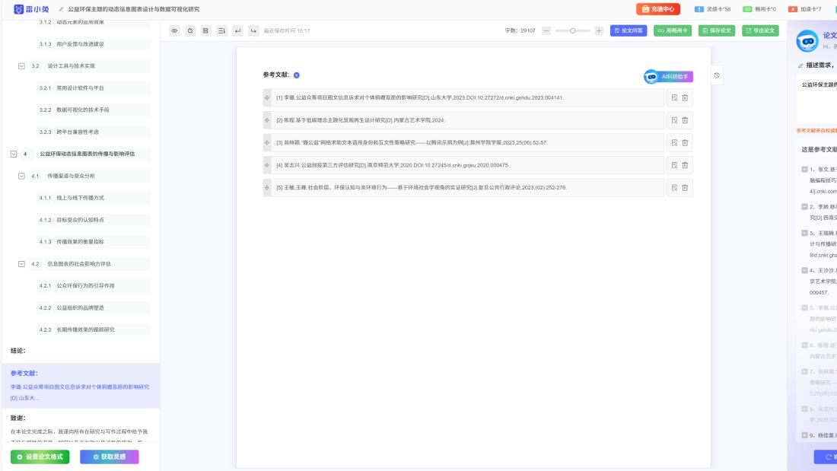Click the 用畅用卡 button
This screenshot has height=471, width=837.
click(x=673, y=31)
